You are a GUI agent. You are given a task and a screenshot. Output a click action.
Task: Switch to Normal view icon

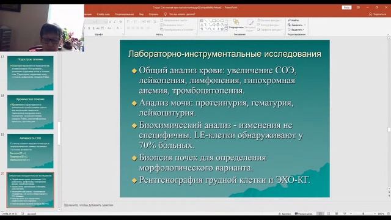click(320, 214)
